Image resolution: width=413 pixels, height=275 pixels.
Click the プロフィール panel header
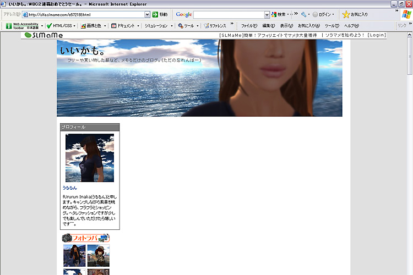(90, 127)
